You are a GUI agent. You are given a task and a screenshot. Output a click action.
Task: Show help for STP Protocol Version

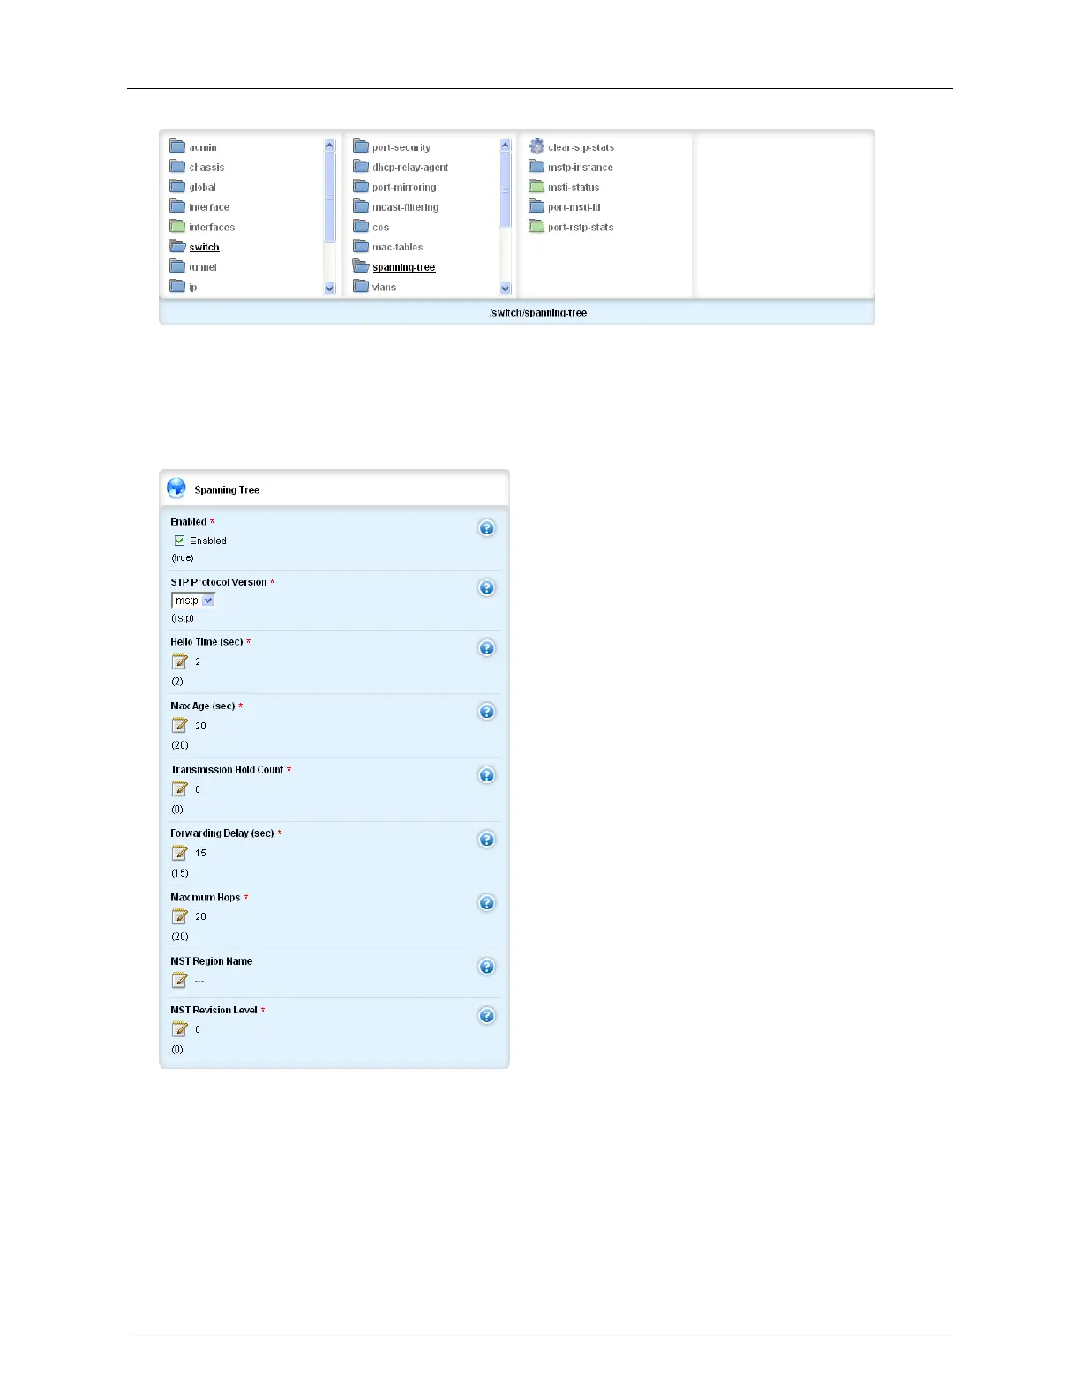pyautogui.click(x=486, y=587)
